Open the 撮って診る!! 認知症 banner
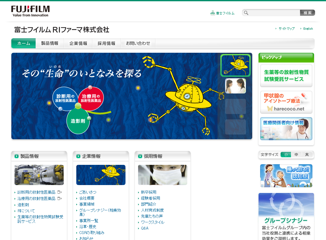This screenshot has width=326, height=240. coord(286,176)
